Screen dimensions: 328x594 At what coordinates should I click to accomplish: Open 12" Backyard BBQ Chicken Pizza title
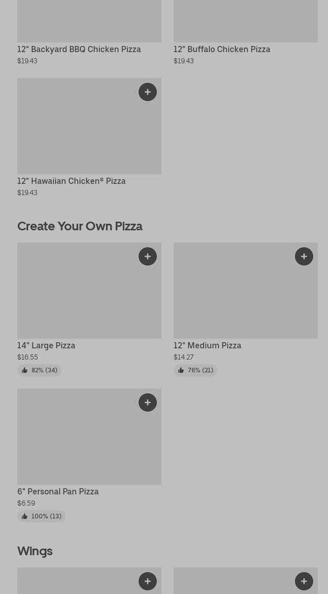tap(79, 49)
